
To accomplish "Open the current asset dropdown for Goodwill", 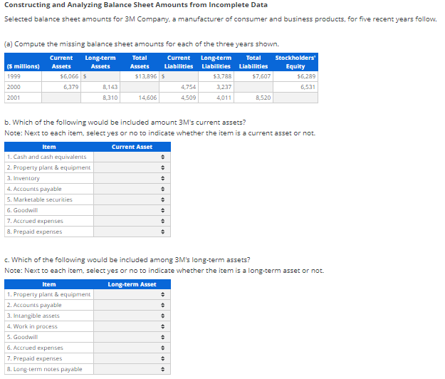I will point(132,210).
